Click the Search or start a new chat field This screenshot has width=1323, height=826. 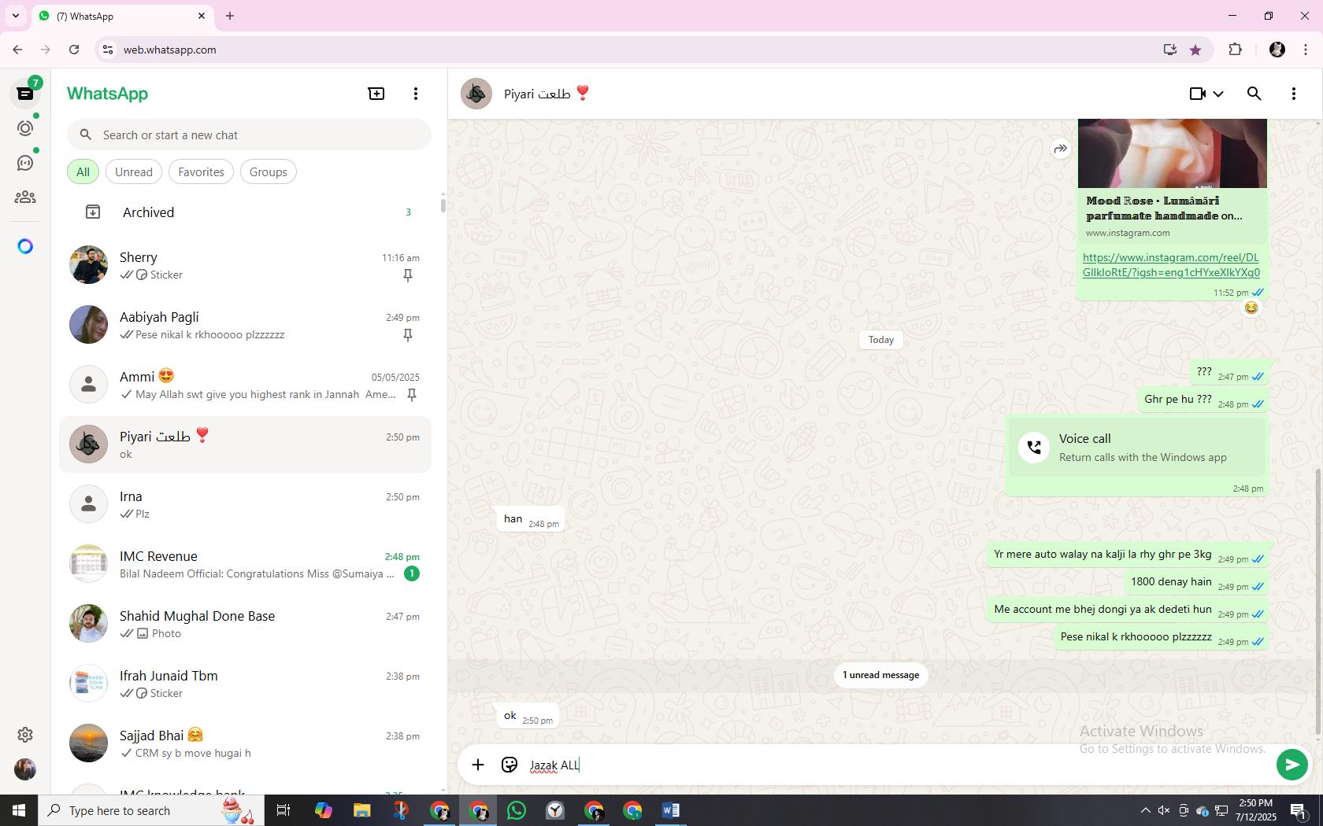(x=249, y=135)
